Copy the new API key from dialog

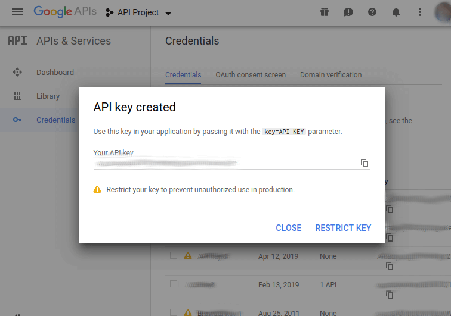(x=364, y=163)
